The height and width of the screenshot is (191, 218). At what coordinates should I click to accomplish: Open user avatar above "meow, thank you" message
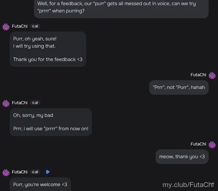(x=212, y=145)
